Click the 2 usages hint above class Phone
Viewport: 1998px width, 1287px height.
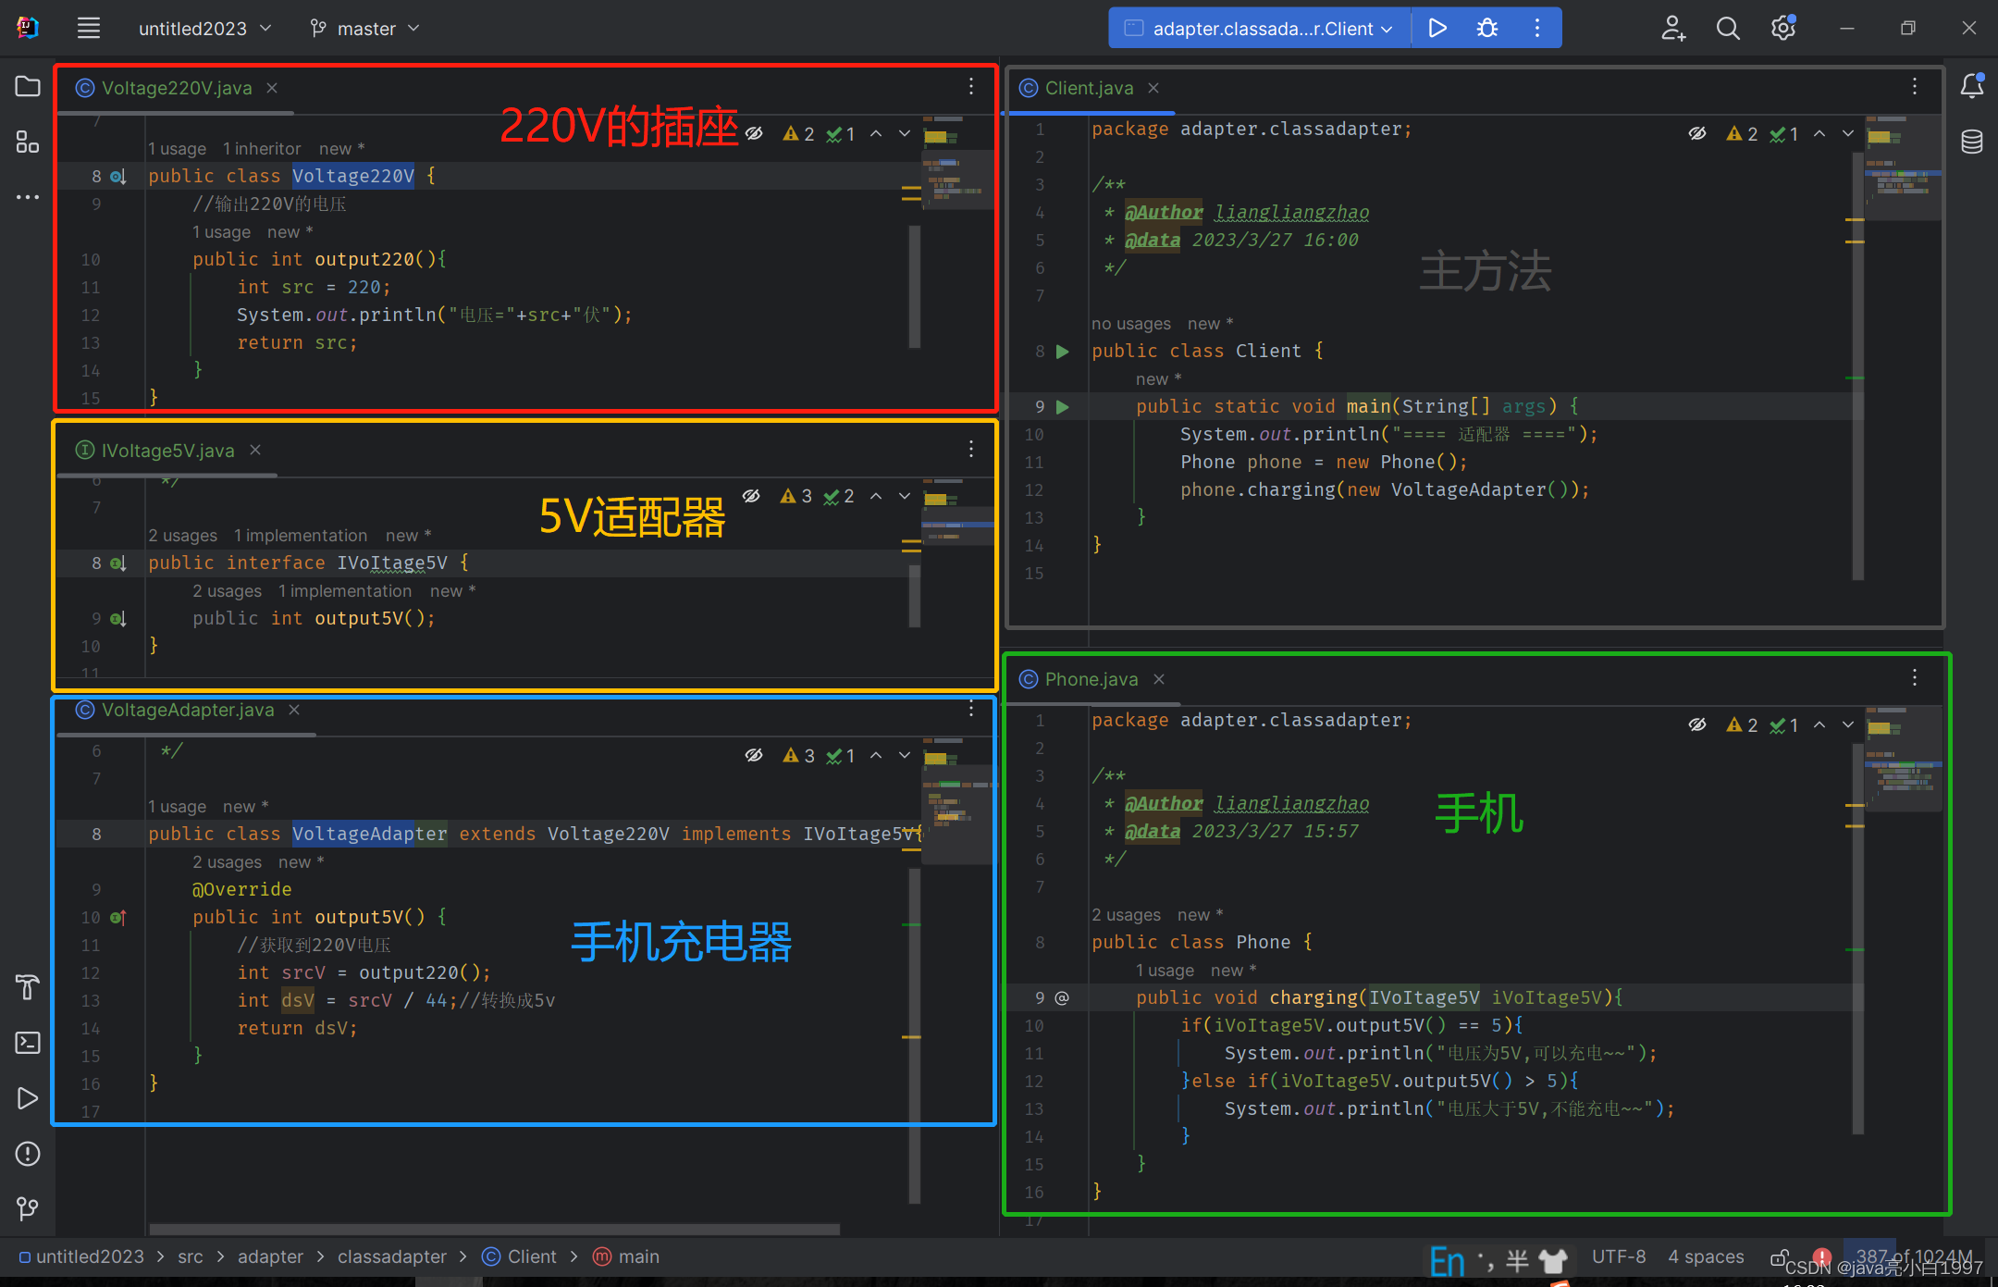pos(1126,915)
